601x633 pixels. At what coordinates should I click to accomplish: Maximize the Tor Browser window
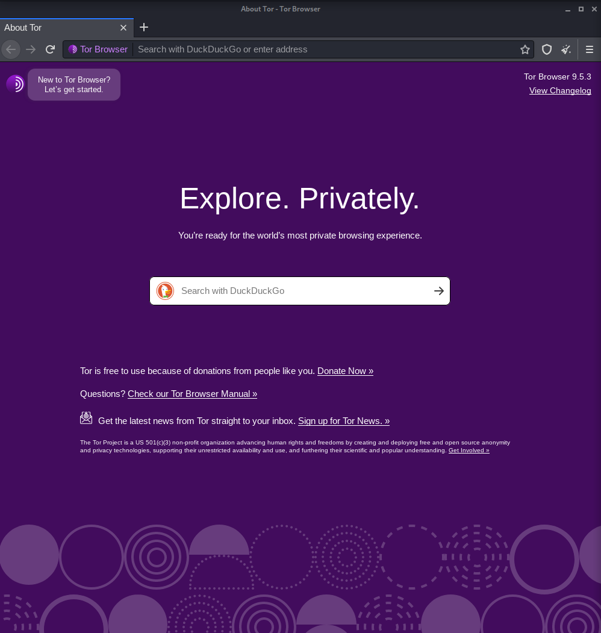pyautogui.click(x=581, y=9)
